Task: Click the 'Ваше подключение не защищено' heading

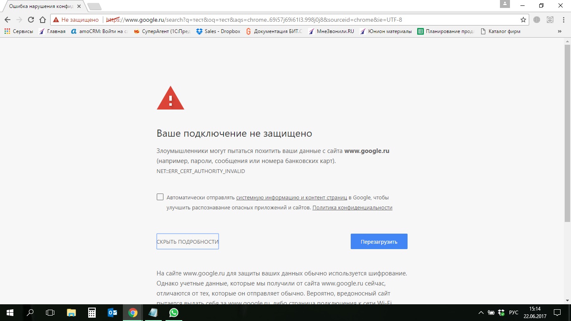Action: point(235,134)
